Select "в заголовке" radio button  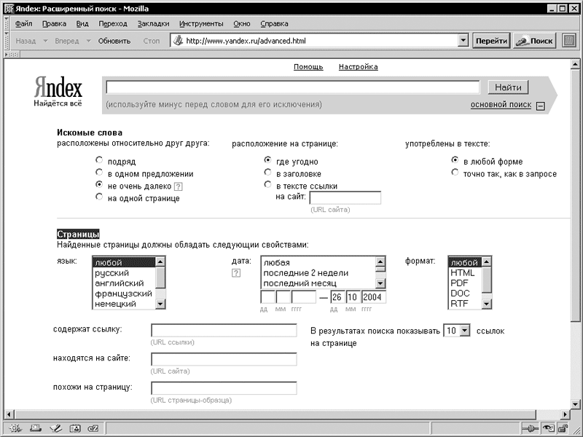pos(267,173)
